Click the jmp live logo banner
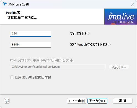 pos(120,17)
